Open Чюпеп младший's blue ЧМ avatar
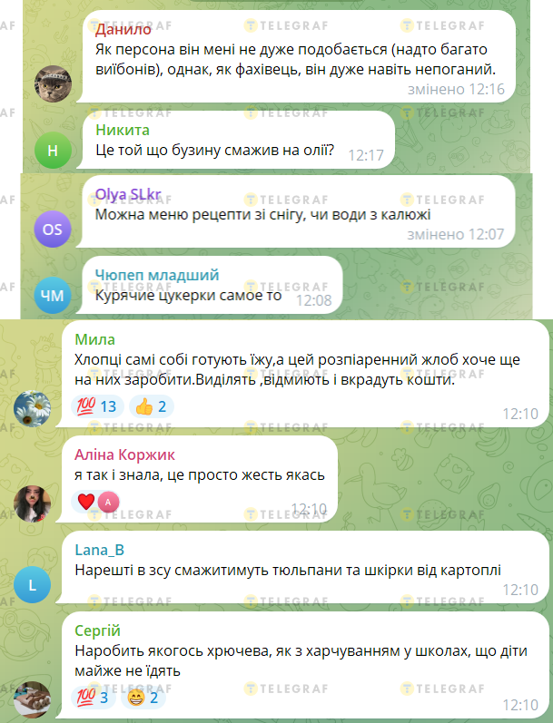553x723 pixels. point(53,296)
